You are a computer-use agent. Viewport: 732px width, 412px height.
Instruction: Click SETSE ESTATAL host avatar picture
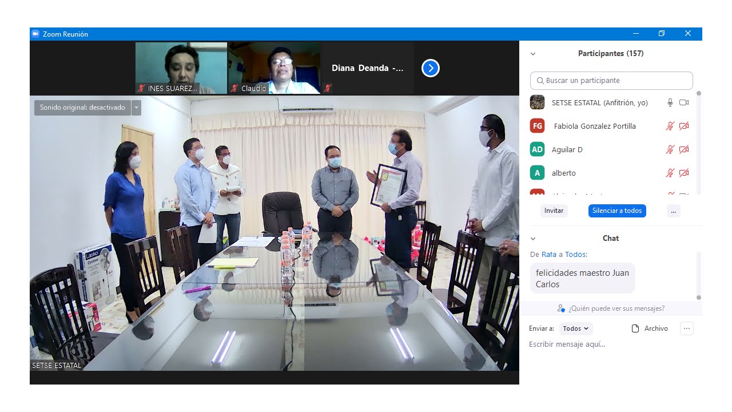coord(537,102)
